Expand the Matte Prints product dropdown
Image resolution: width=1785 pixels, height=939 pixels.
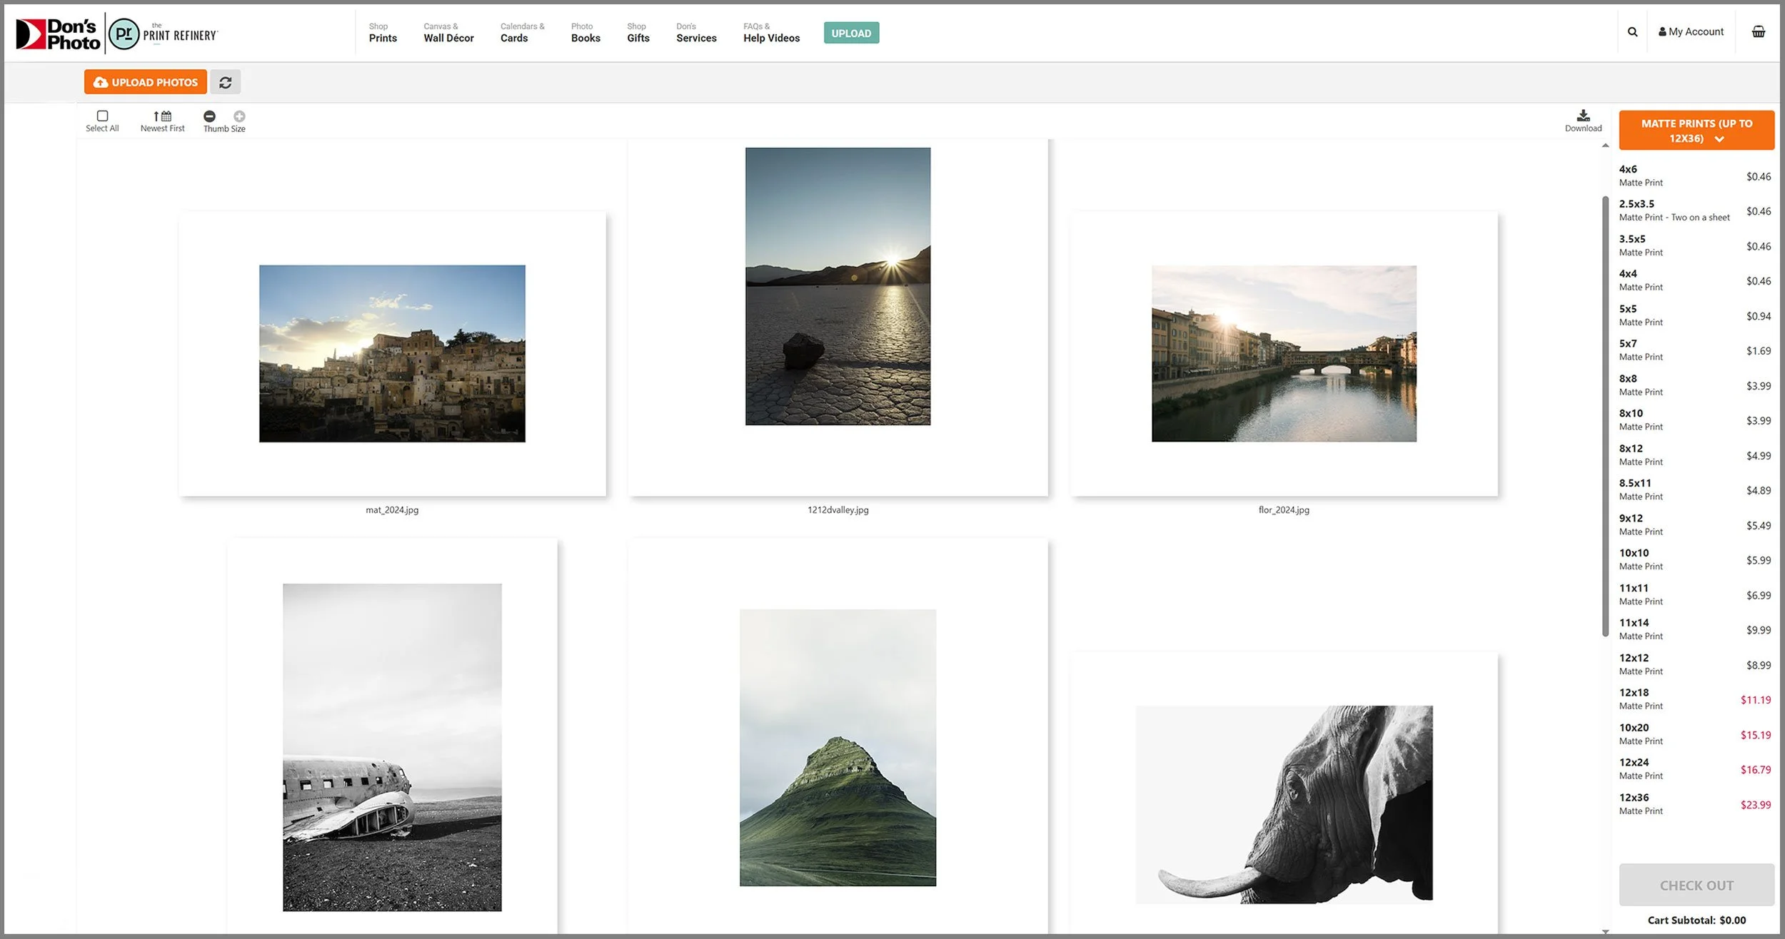pos(1696,131)
